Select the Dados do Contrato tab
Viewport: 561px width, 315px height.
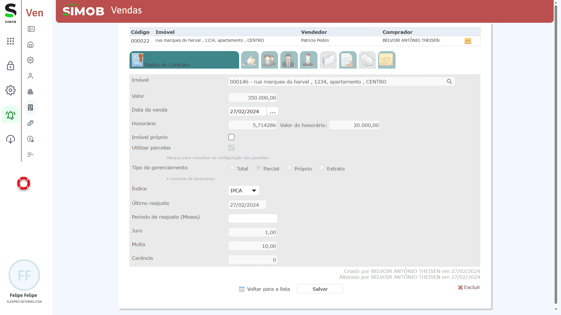(184, 60)
